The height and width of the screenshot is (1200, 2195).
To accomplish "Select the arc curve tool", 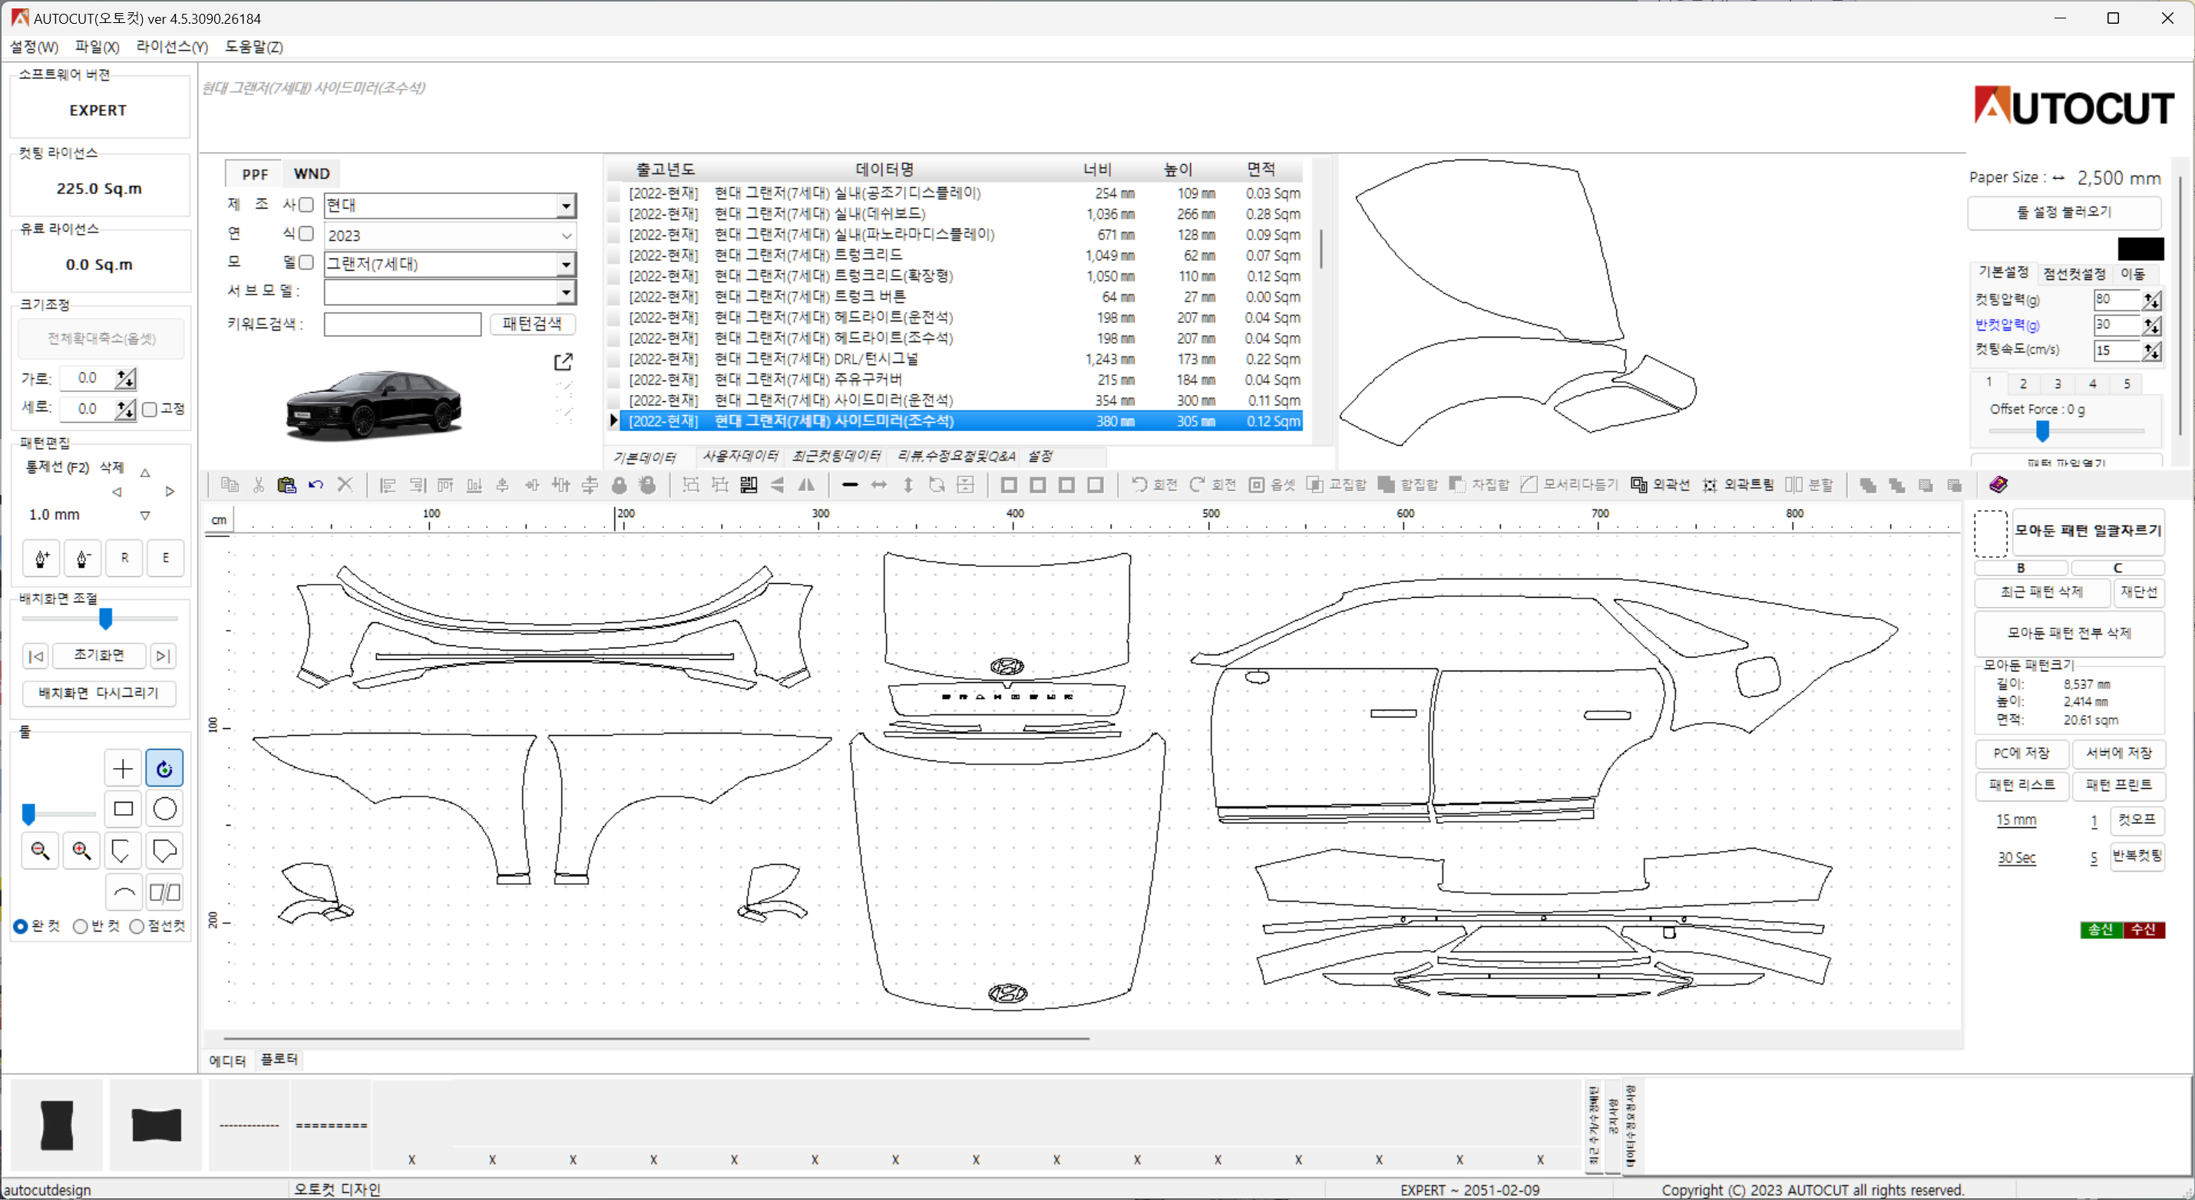I will (x=123, y=892).
